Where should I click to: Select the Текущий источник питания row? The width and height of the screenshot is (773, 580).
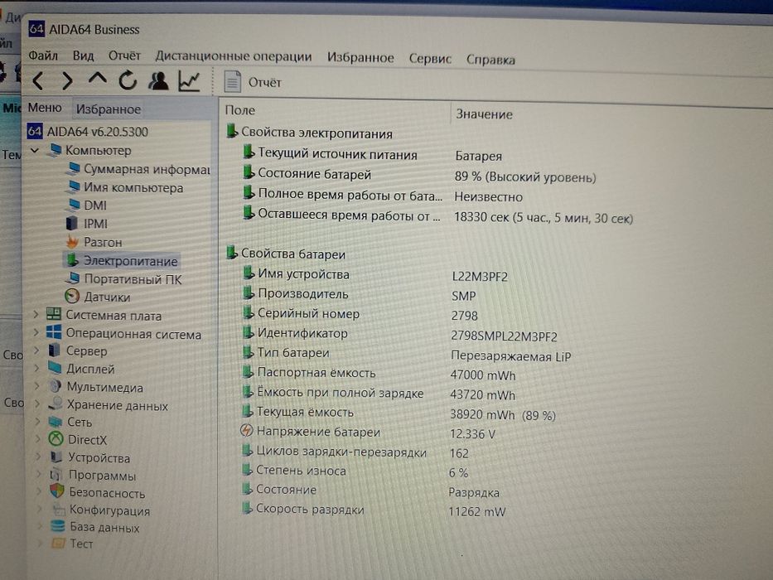331,154
